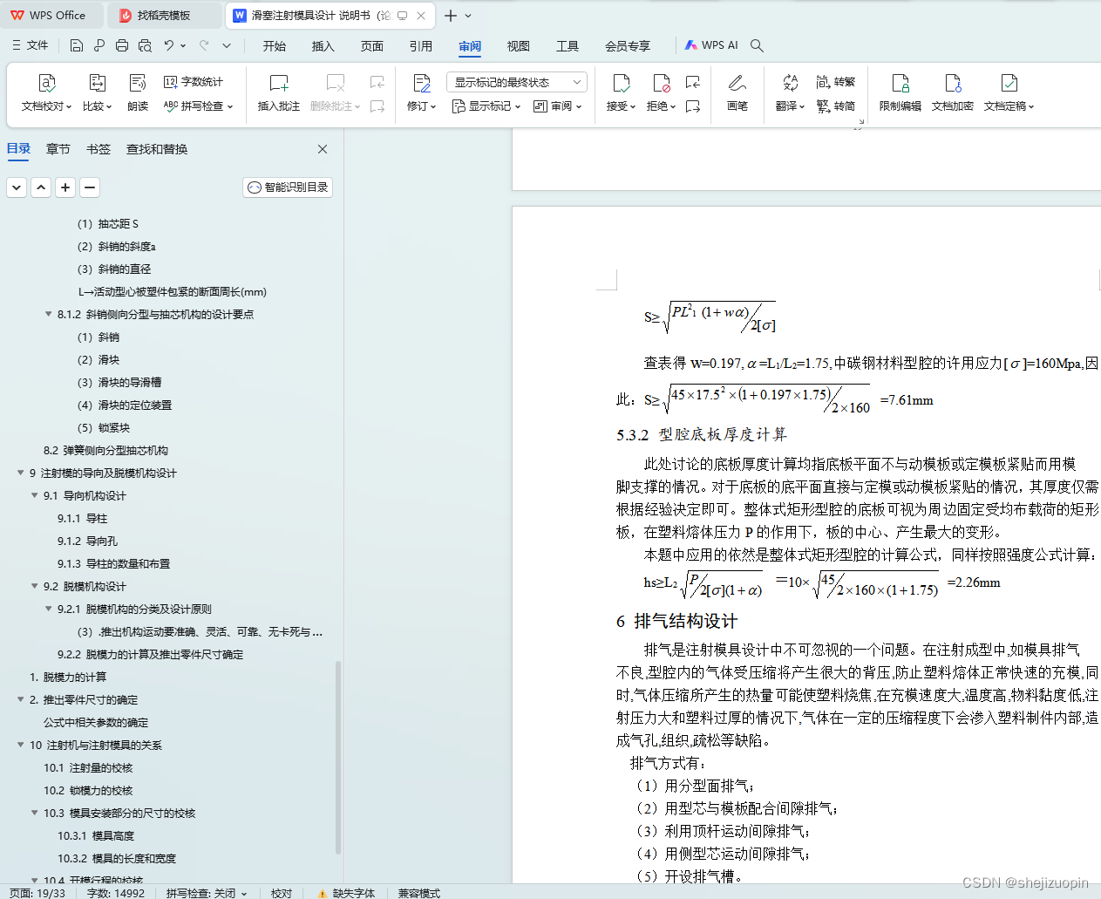Jump to 9.1.1 导柱 heading

pyautogui.click(x=82, y=518)
